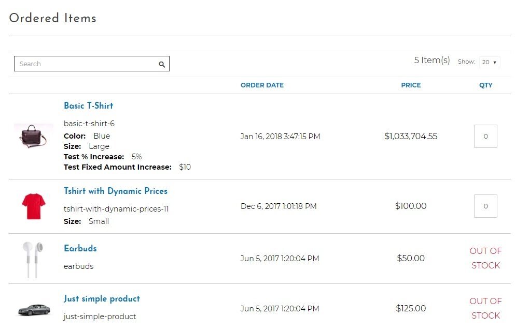
Task: Sort by the QTY column header
Action: 485,85
